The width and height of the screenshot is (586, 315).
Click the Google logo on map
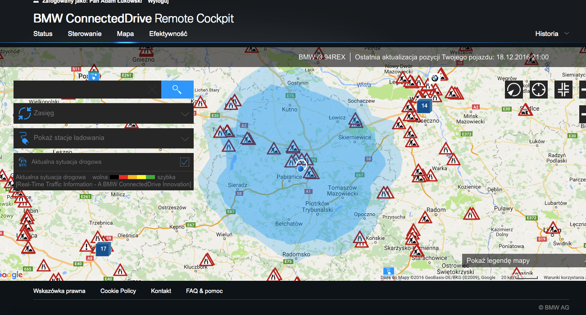click(x=12, y=275)
